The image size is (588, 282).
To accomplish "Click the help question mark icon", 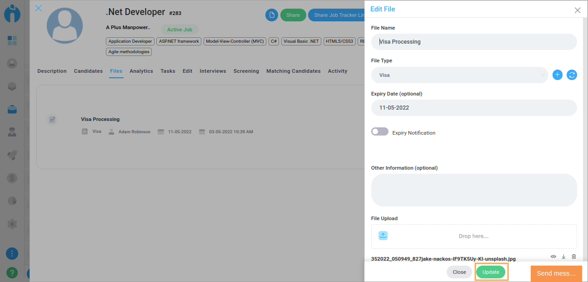I will click(12, 273).
